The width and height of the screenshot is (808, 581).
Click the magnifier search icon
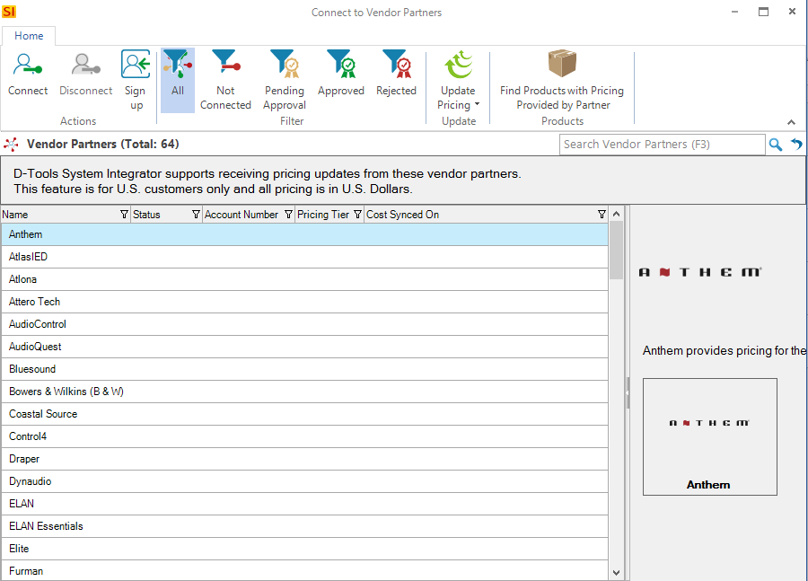point(775,145)
